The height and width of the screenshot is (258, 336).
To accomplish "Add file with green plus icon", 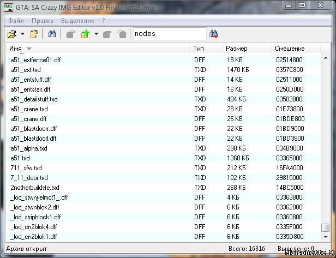I will click(x=85, y=34).
